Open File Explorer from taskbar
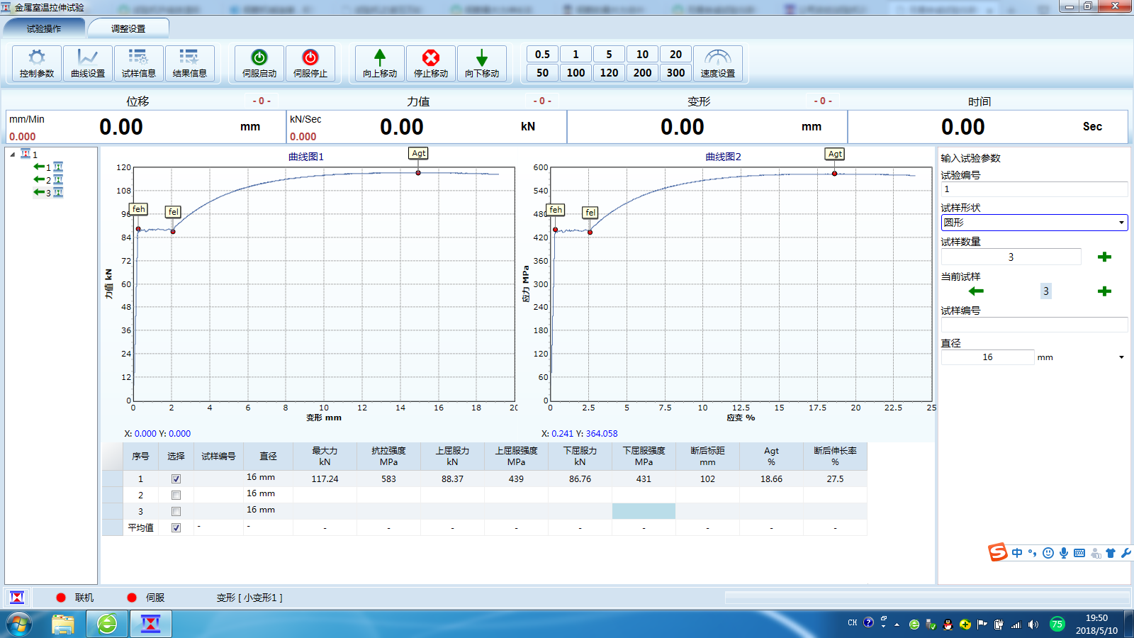The image size is (1134, 638). pos(63,625)
